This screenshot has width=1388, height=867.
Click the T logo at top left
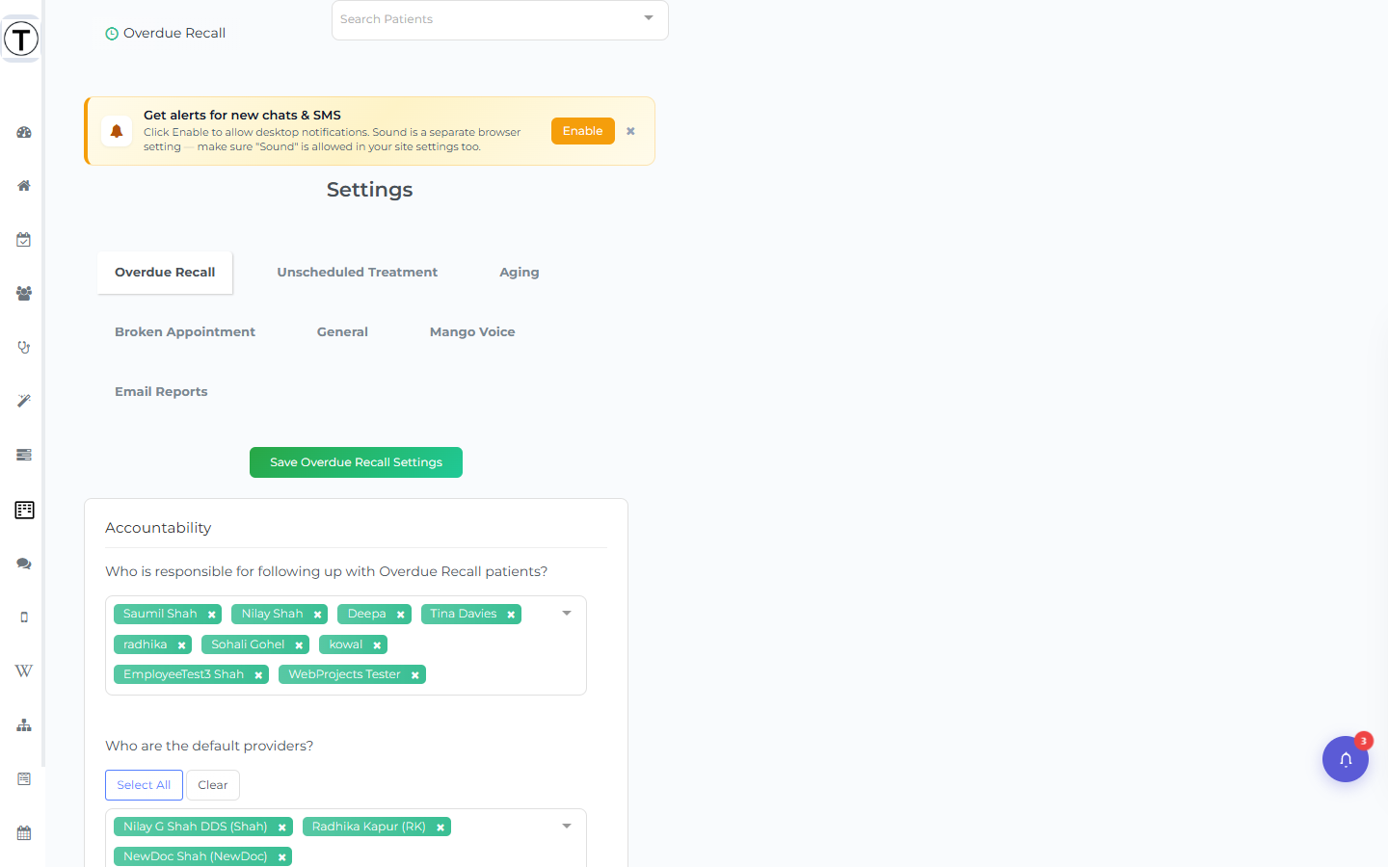pyautogui.click(x=21, y=39)
